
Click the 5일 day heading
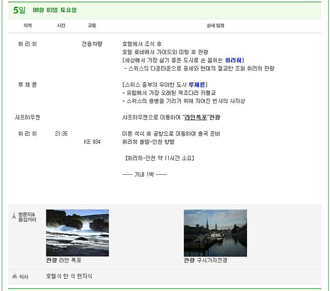coord(19,10)
